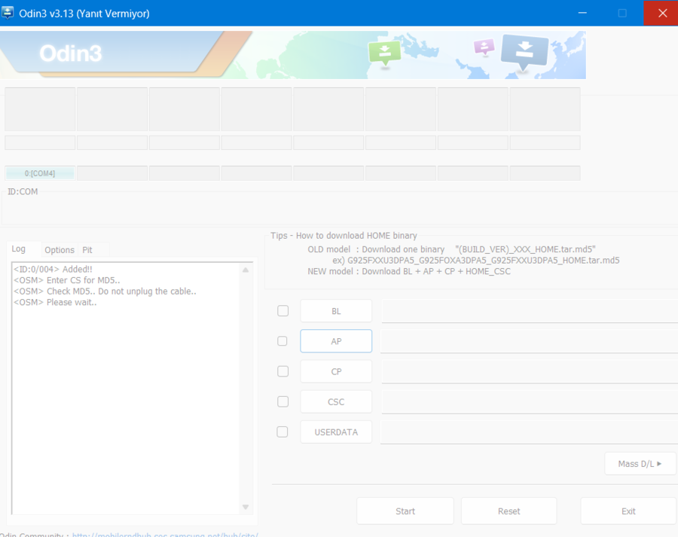Screen dimensions: 678x537
Task: Click the log scrollbar up arrow
Action: [x=246, y=270]
